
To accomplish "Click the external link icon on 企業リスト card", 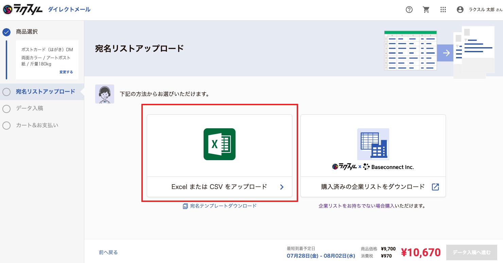I will (x=435, y=187).
